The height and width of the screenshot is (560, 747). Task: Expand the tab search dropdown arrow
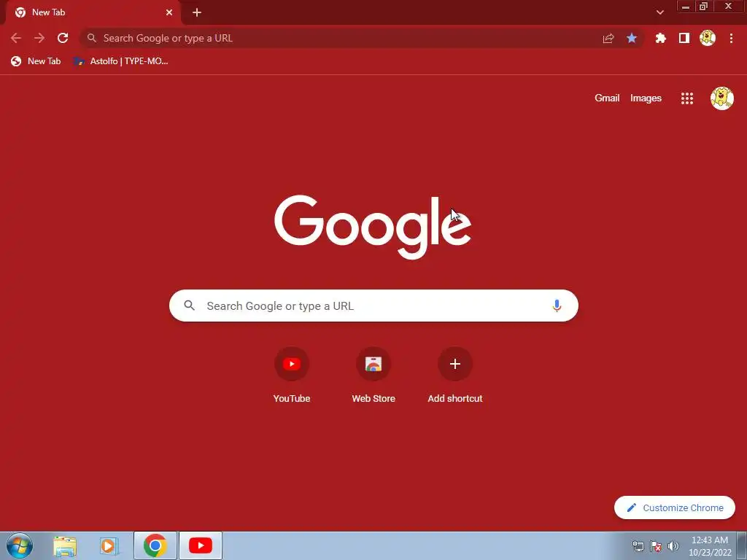pyautogui.click(x=659, y=12)
